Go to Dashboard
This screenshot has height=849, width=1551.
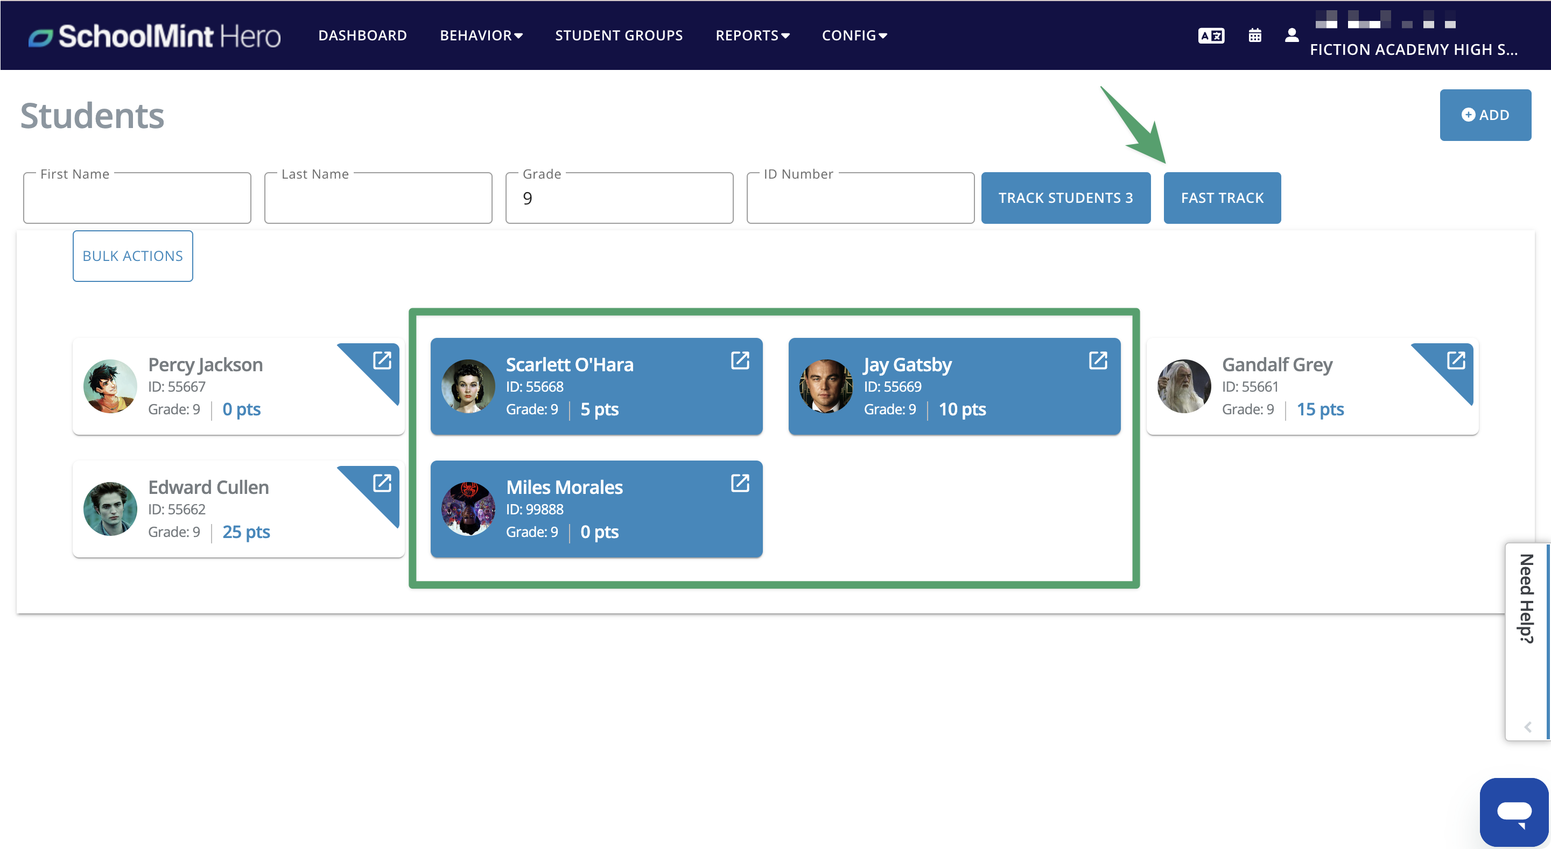[362, 36]
